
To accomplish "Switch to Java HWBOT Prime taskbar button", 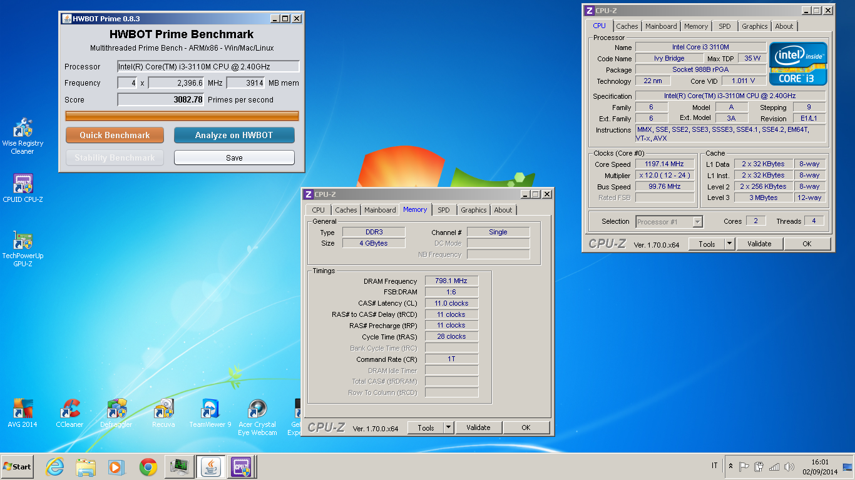I will coord(212,467).
